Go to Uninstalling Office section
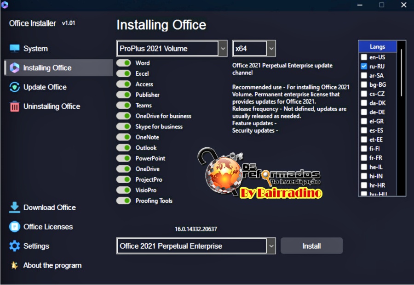 58,106
